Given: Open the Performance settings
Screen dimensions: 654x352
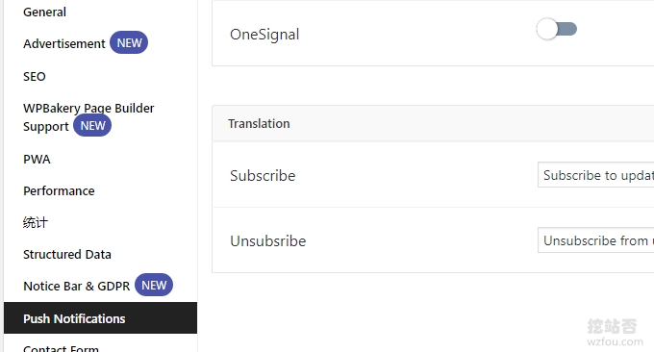Looking at the screenshot, I should point(59,191).
